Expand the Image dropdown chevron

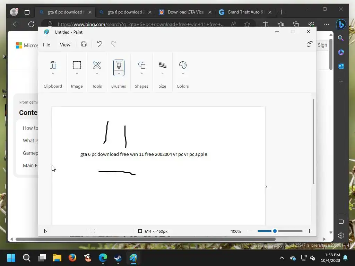(77, 73)
